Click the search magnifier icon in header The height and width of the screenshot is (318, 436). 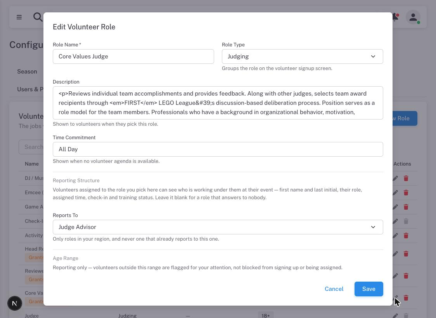[38, 17]
